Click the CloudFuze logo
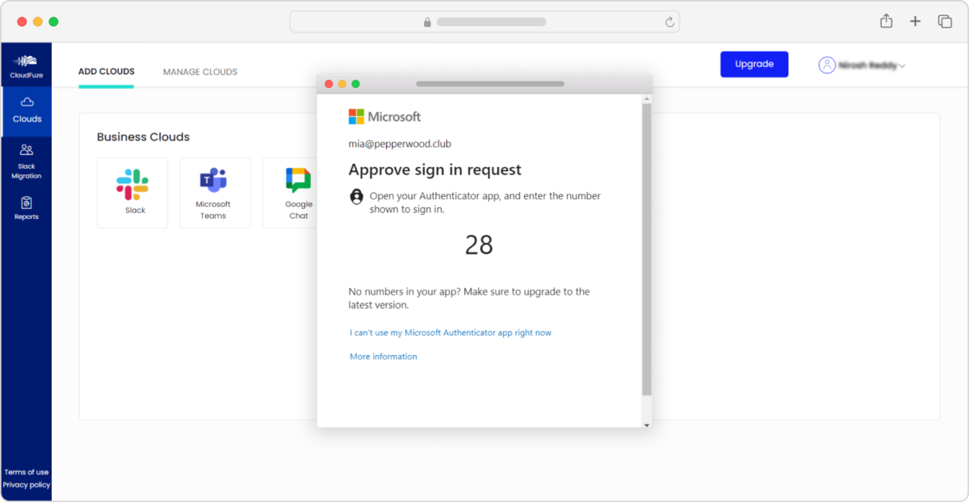 27,65
